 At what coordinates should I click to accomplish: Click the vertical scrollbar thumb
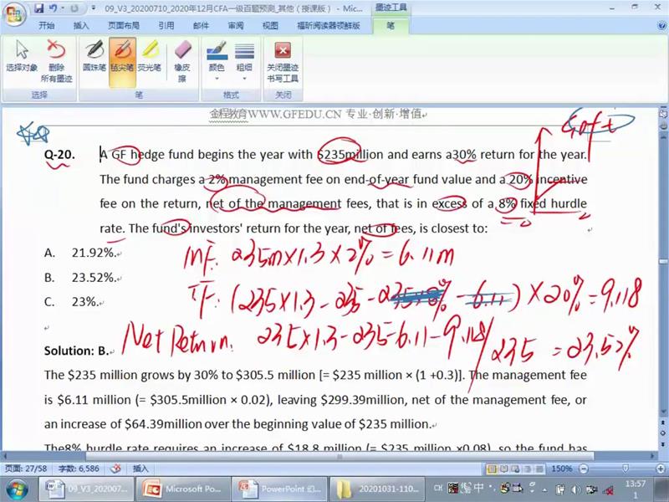coord(663,261)
